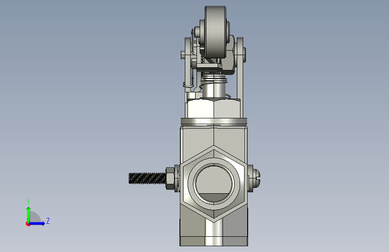Select the circular threaded port opening
389x252 pixels.
click(x=214, y=183)
